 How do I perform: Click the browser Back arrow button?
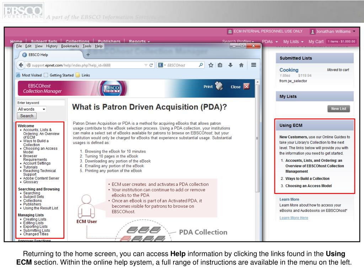[x=21, y=65]
